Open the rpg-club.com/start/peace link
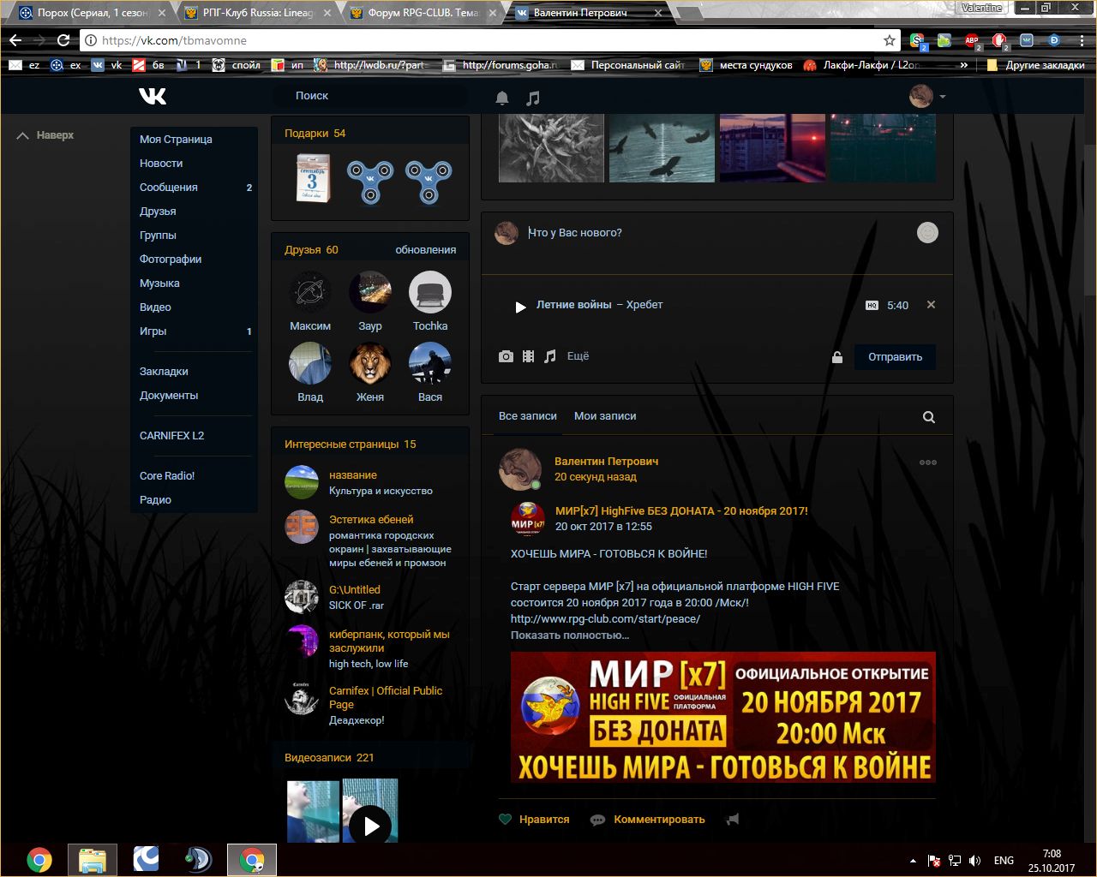This screenshot has width=1097, height=877. 605,619
